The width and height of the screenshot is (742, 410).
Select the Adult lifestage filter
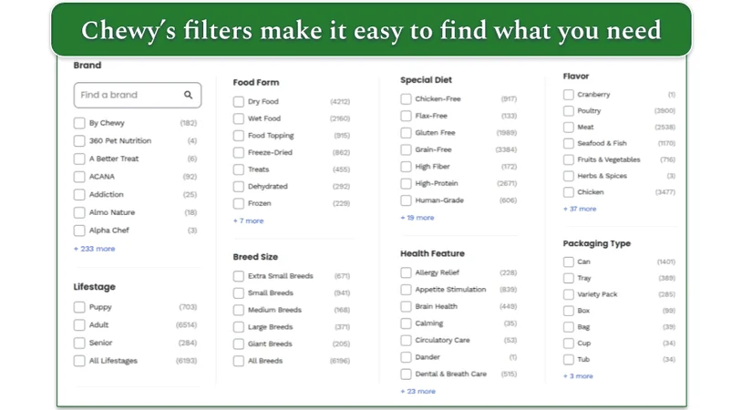[79, 325]
